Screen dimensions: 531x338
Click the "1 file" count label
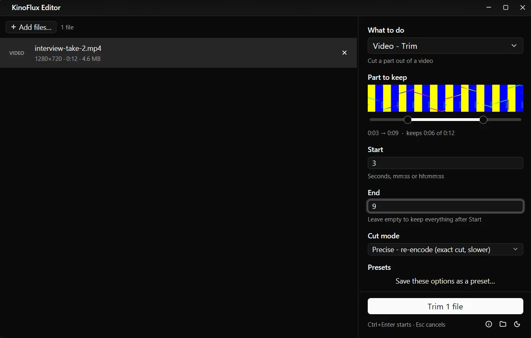(67, 27)
